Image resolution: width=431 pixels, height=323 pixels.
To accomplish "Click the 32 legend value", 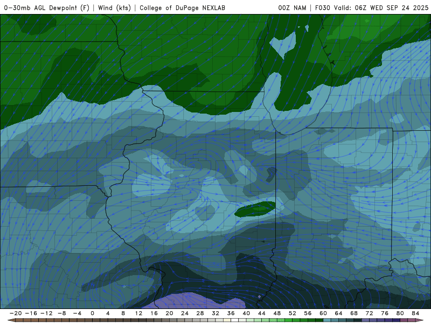I will [x=215, y=313].
